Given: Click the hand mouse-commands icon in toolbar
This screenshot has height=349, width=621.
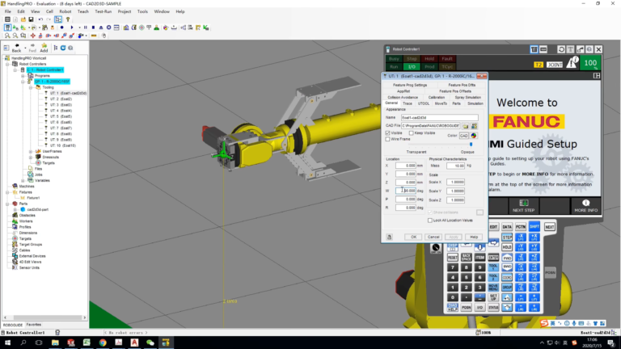Looking at the screenshot, I should (103, 36).
